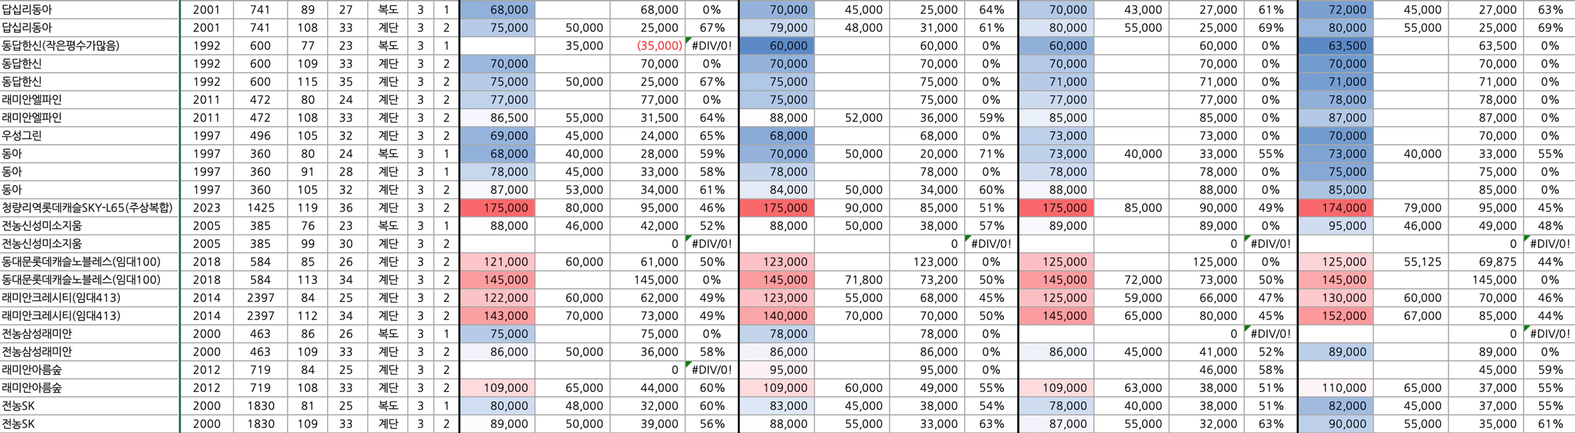
Task: Select the build year cell 2023
Action: (207, 208)
